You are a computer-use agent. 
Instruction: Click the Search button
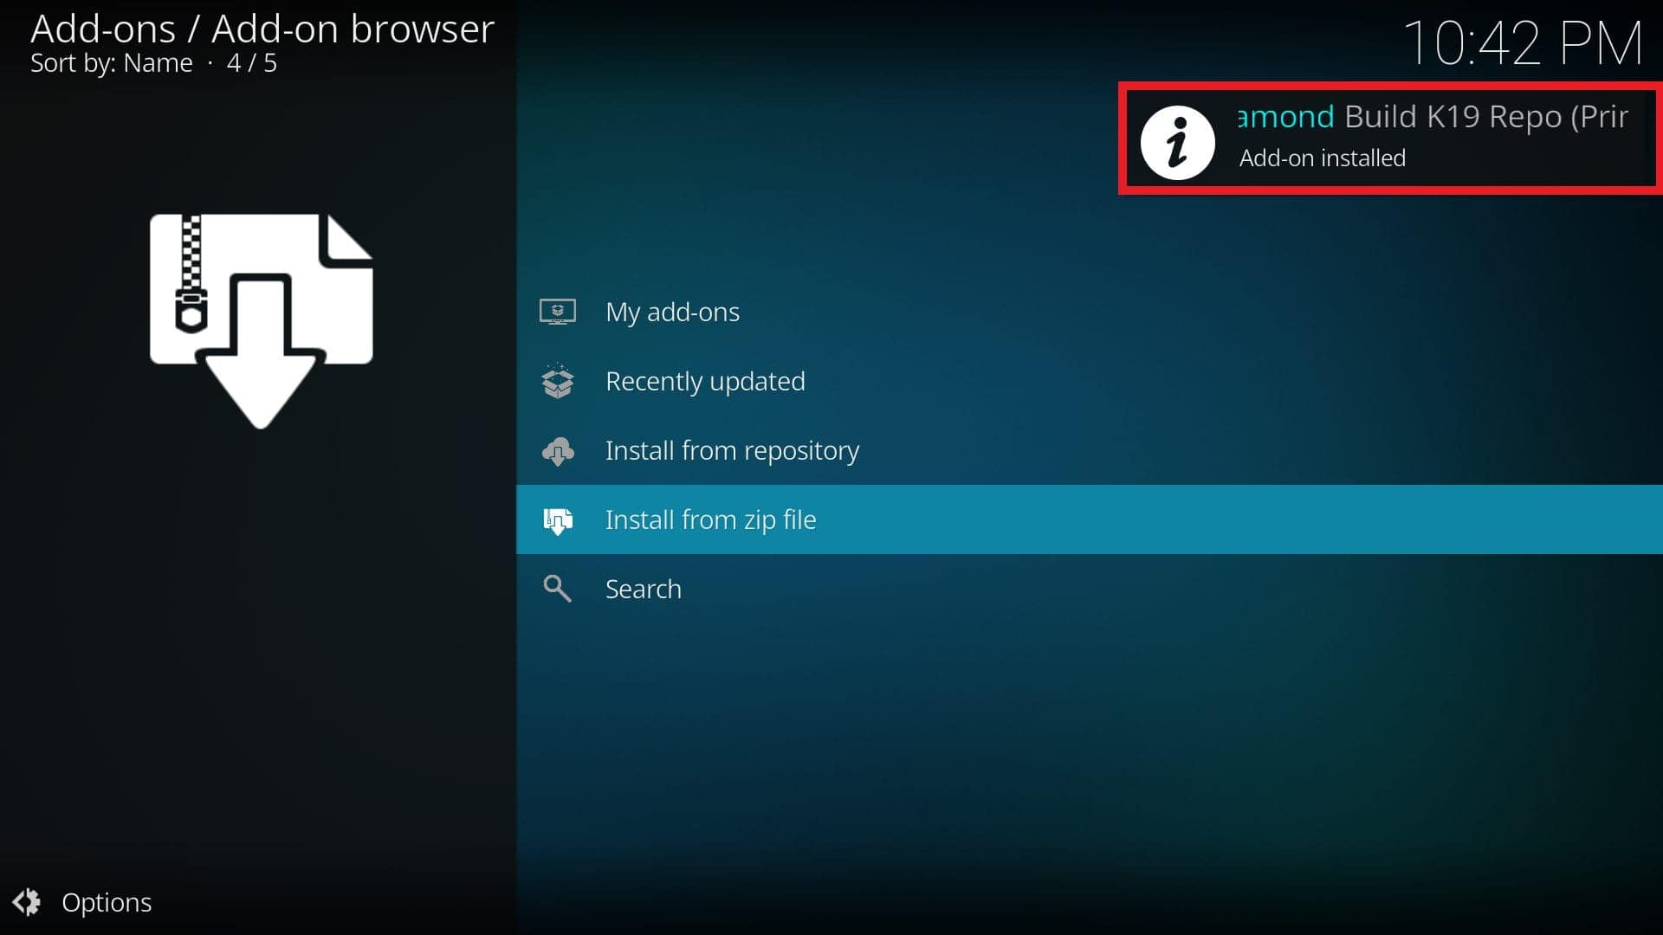pyautogui.click(x=644, y=588)
